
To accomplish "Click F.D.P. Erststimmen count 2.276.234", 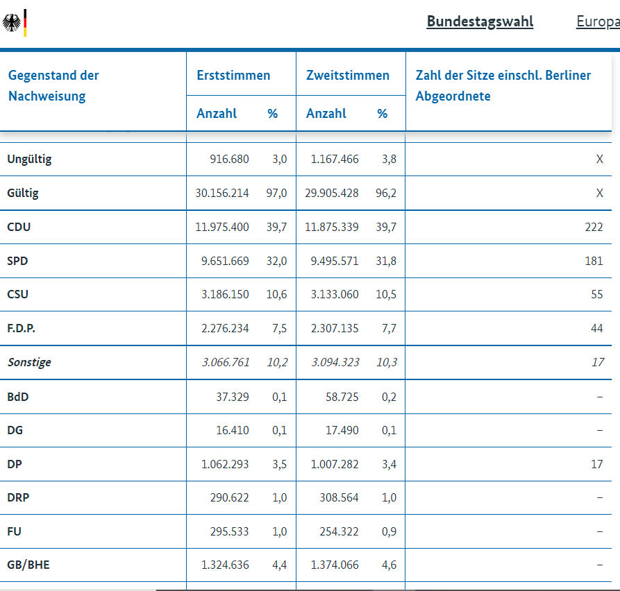I will click(225, 328).
